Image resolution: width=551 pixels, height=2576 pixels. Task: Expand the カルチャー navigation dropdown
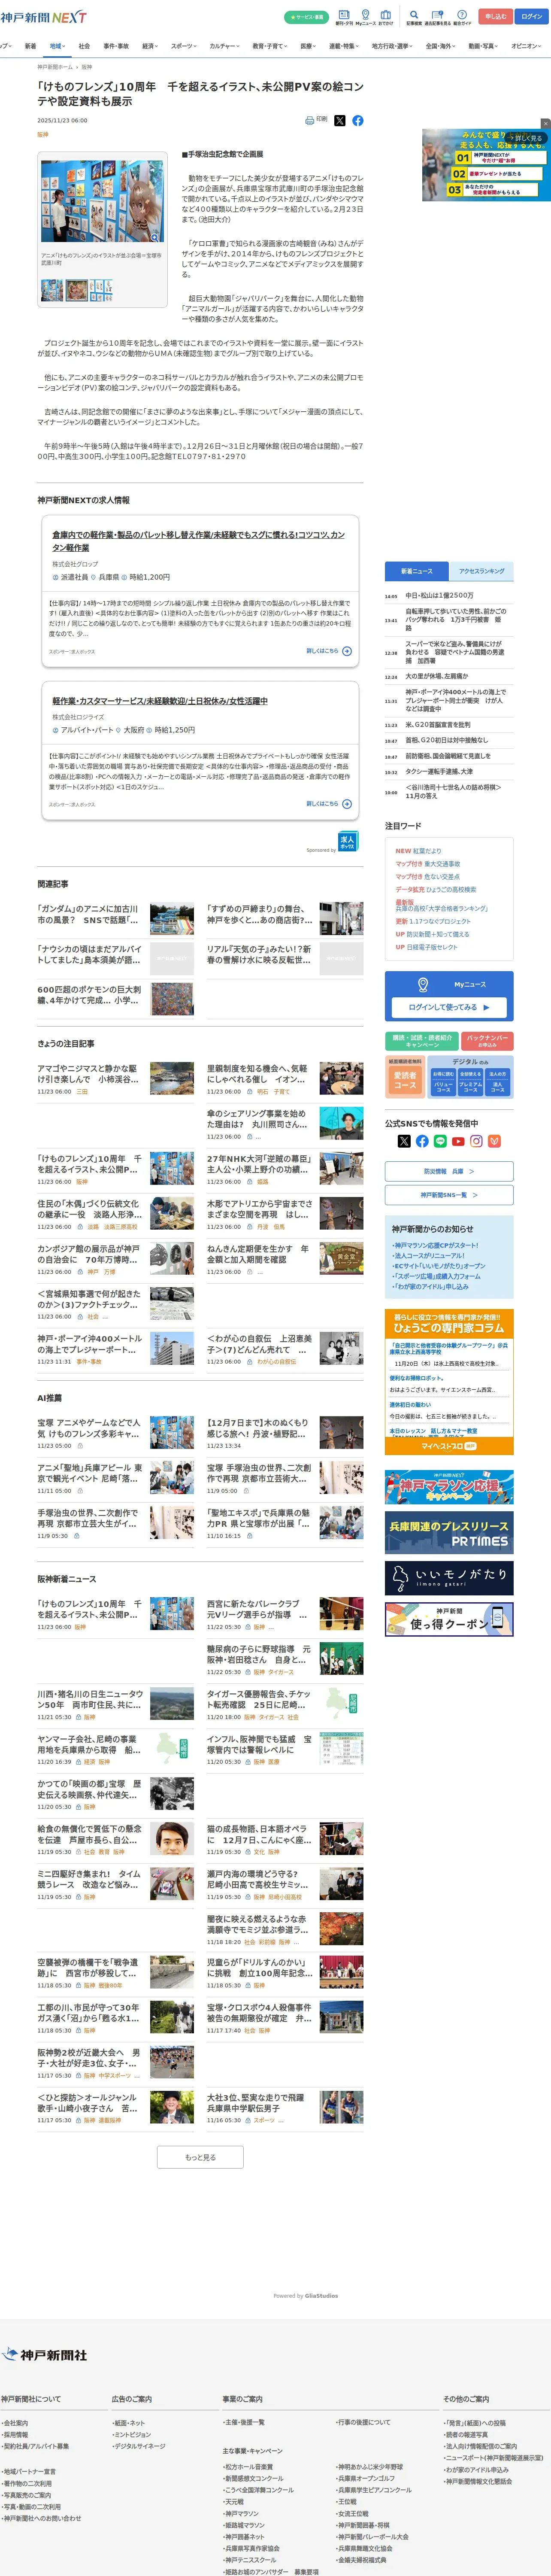[225, 46]
